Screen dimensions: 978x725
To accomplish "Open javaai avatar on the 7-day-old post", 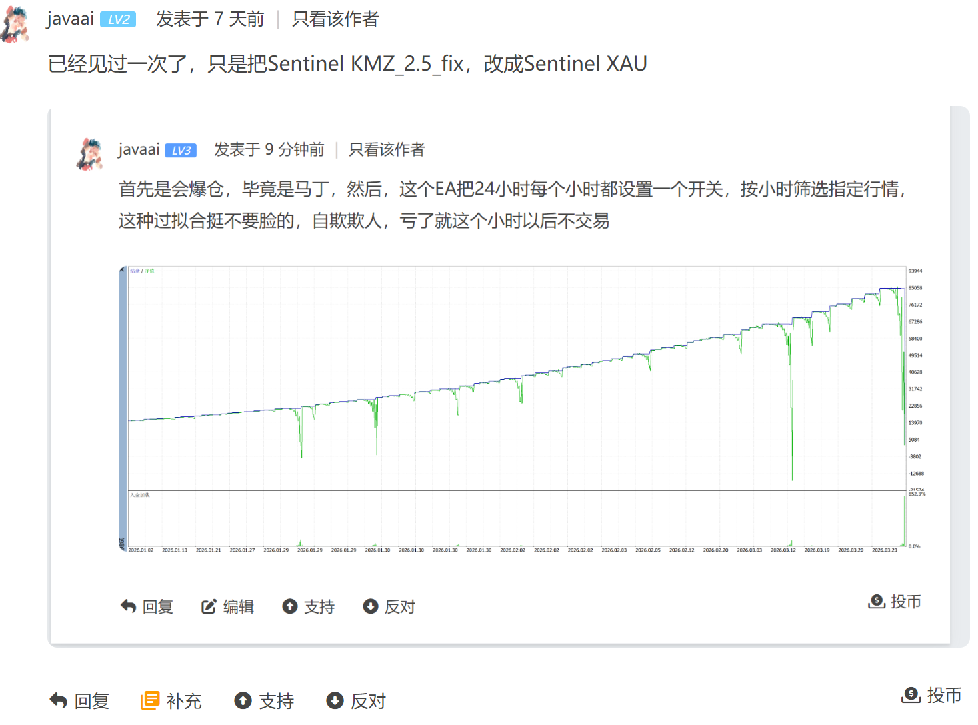I will [x=15, y=24].
